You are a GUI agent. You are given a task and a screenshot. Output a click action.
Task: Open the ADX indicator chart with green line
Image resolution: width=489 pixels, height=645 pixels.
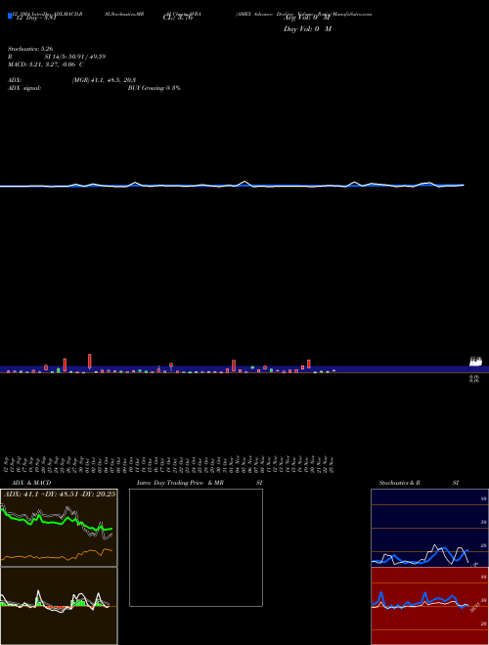tap(59, 528)
